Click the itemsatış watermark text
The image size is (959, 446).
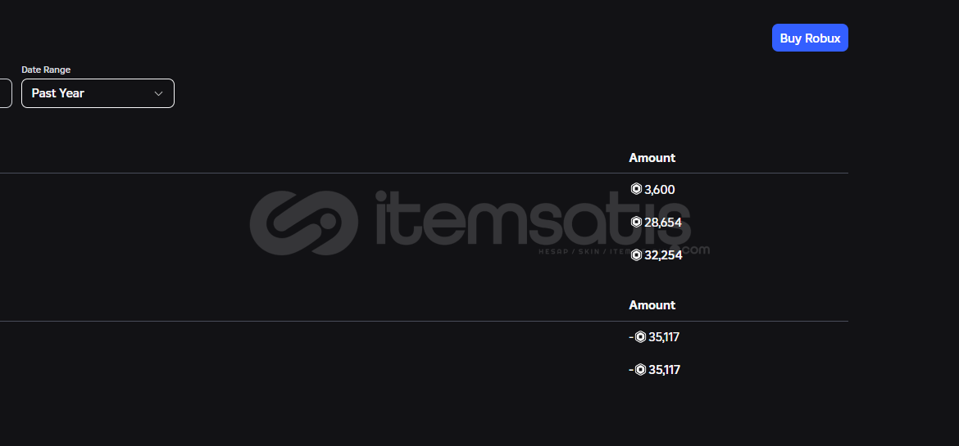533,218
